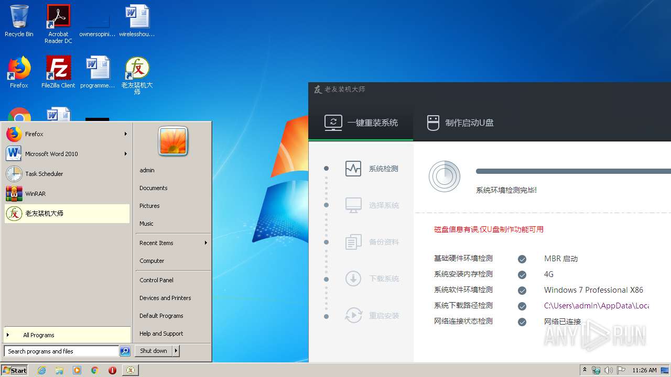
Task: Click the MBR 启动 value
Action: 561,259
